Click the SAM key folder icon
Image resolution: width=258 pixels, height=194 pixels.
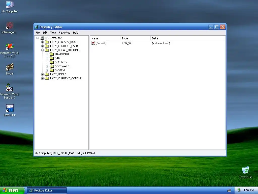click(52, 58)
